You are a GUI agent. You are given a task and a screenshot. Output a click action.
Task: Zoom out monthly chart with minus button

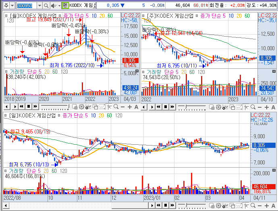[123, 107]
